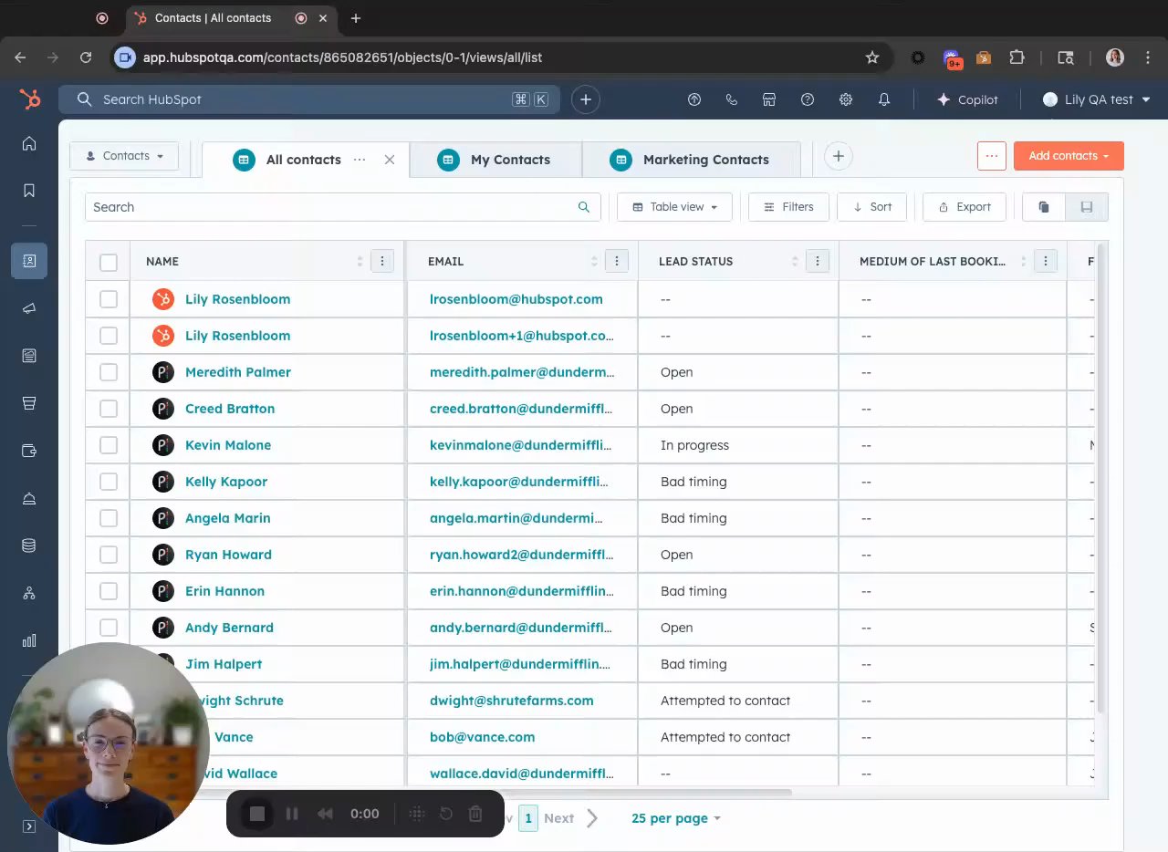The width and height of the screenshot is (1168, 852).
Task: Open HubSpot Settings gear icon
Action: [846, 99]
